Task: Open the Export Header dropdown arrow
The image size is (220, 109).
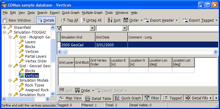Action: click(176, 20)
